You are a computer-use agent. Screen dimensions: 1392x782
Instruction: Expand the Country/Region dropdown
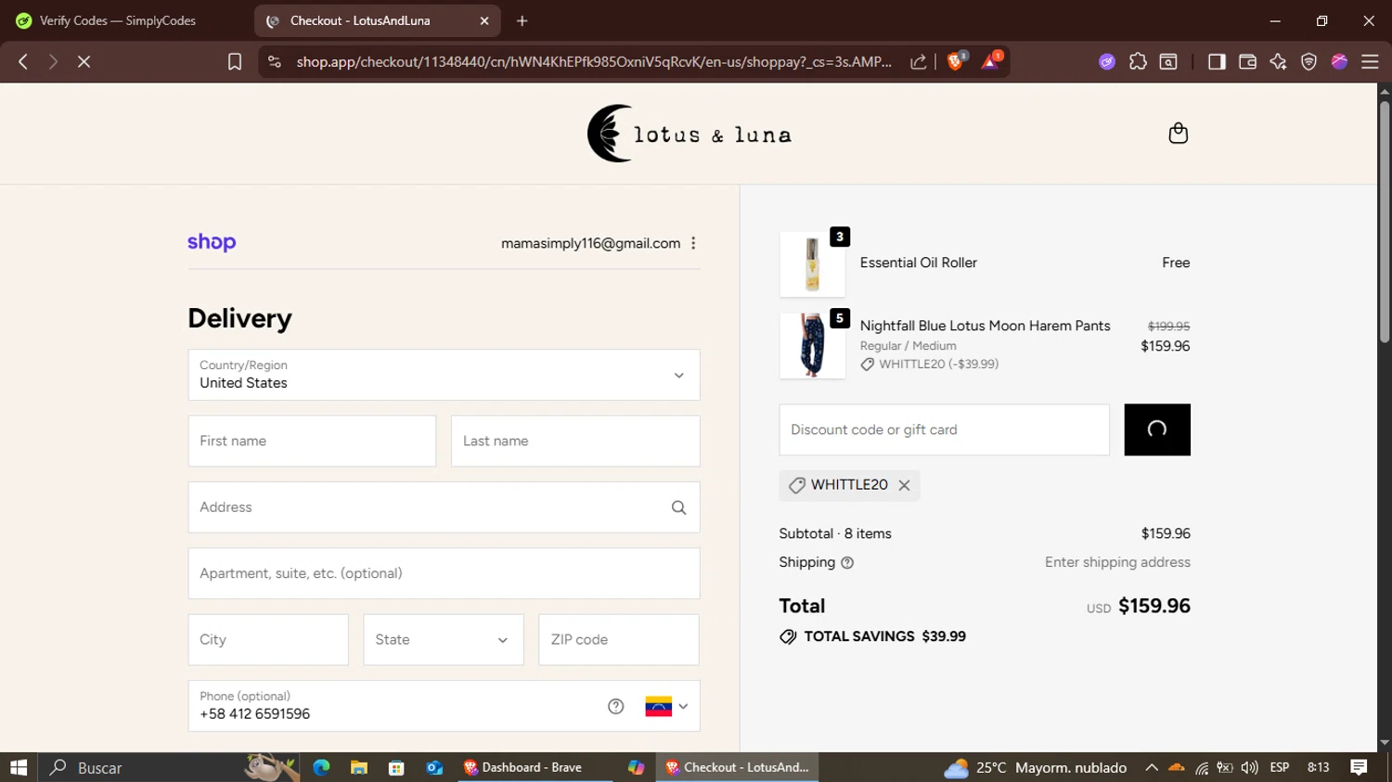pos(444,375)
